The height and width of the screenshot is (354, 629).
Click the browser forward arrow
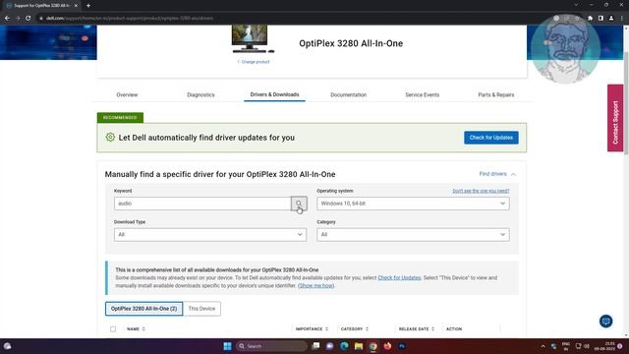[18, 18]
